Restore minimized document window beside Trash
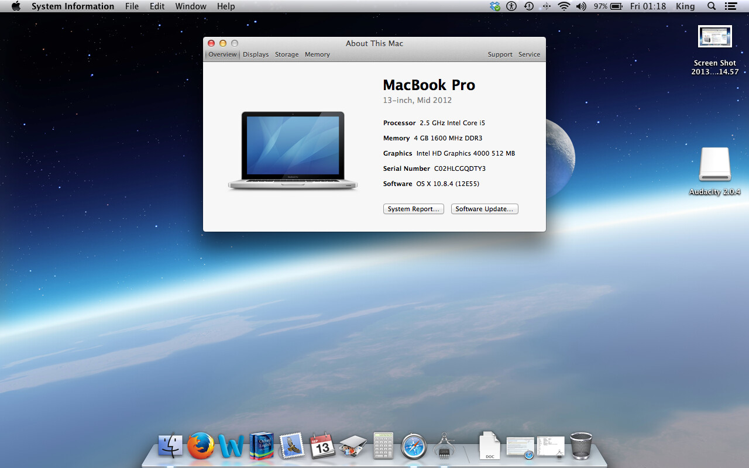The width and height of the screenshot is (749, 468). click(551, 448)
